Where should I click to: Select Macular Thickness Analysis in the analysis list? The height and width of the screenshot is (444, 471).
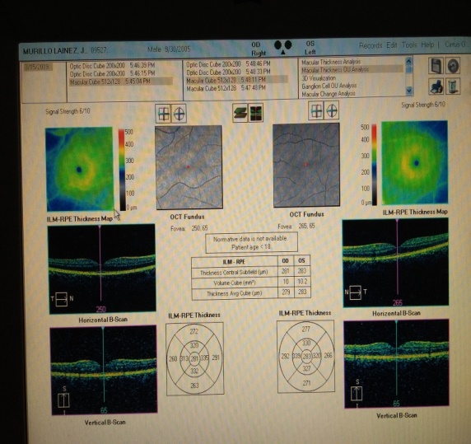pyautogui.click(x=331, y=62)
